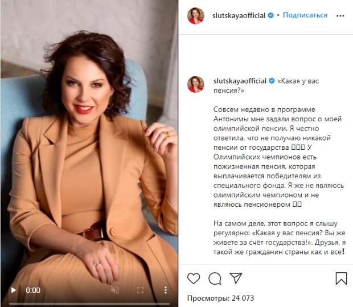Viewport: 353px width, 307px height.
Task: Click the video time 0:00 display
Action: pyautogui.click(x=33, y=290)
